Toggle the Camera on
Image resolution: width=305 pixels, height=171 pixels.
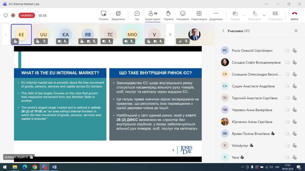(235, 15)
